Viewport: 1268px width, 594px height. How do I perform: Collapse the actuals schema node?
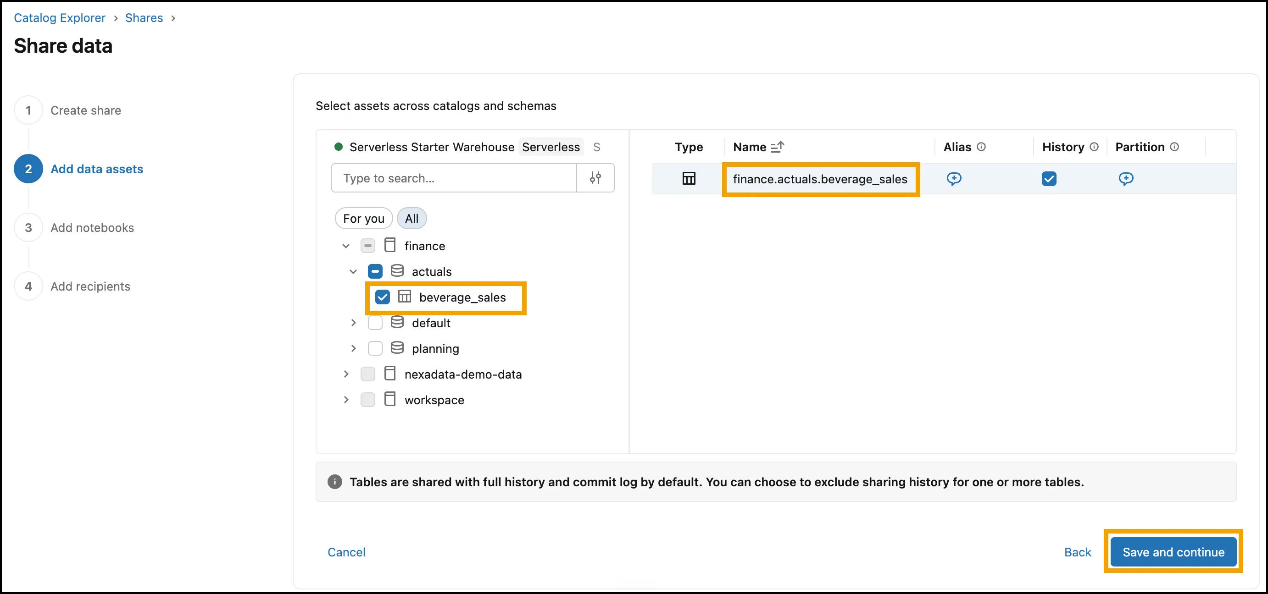[353, 271]
